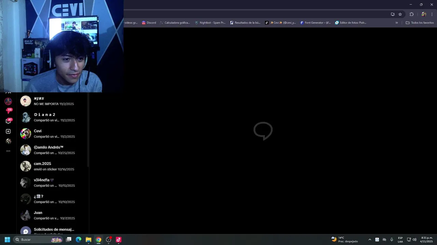This screenshot has width=437, height=245.
Task: Open the profile avatar in TikTok sidebar
Action: point(8,101)
